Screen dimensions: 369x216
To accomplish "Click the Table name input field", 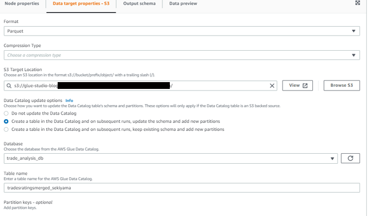I will tap(182, 188).
